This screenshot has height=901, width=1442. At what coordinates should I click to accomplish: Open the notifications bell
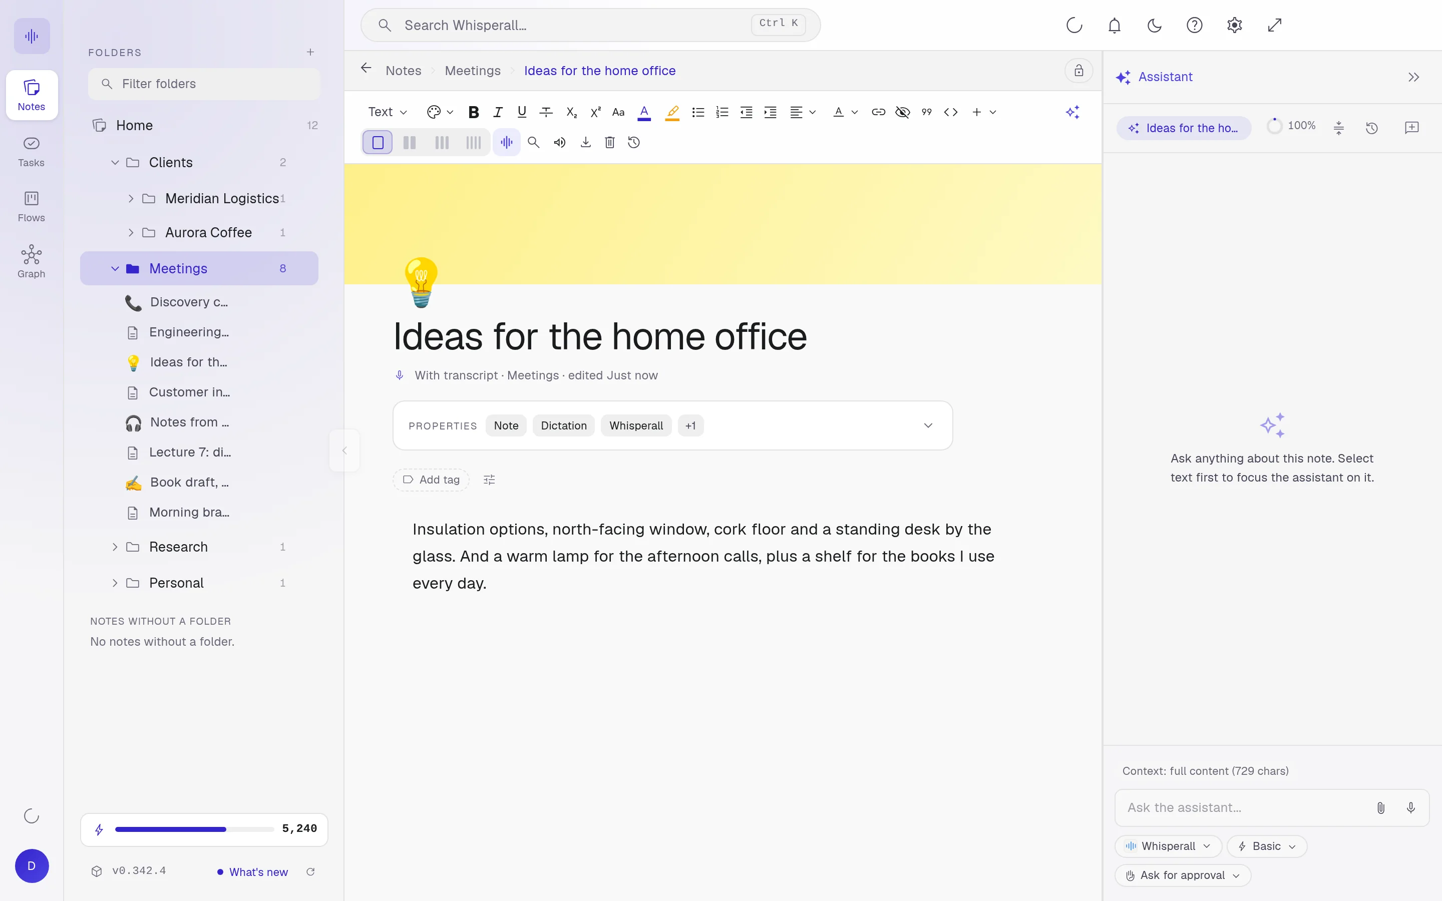(1114, 25)
